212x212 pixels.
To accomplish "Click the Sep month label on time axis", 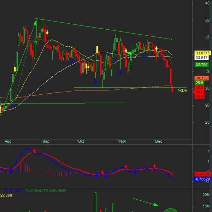I will [x=46, y=141].
